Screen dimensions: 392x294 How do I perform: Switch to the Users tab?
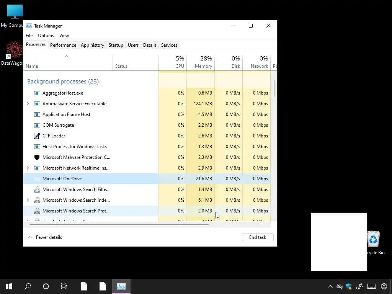click(133, 45)
